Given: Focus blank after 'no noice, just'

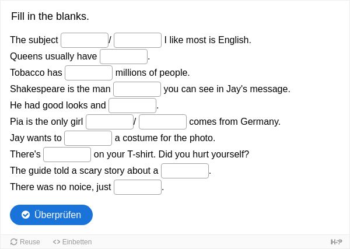Looking at the screenshot, I should click(x=138, y=187).
